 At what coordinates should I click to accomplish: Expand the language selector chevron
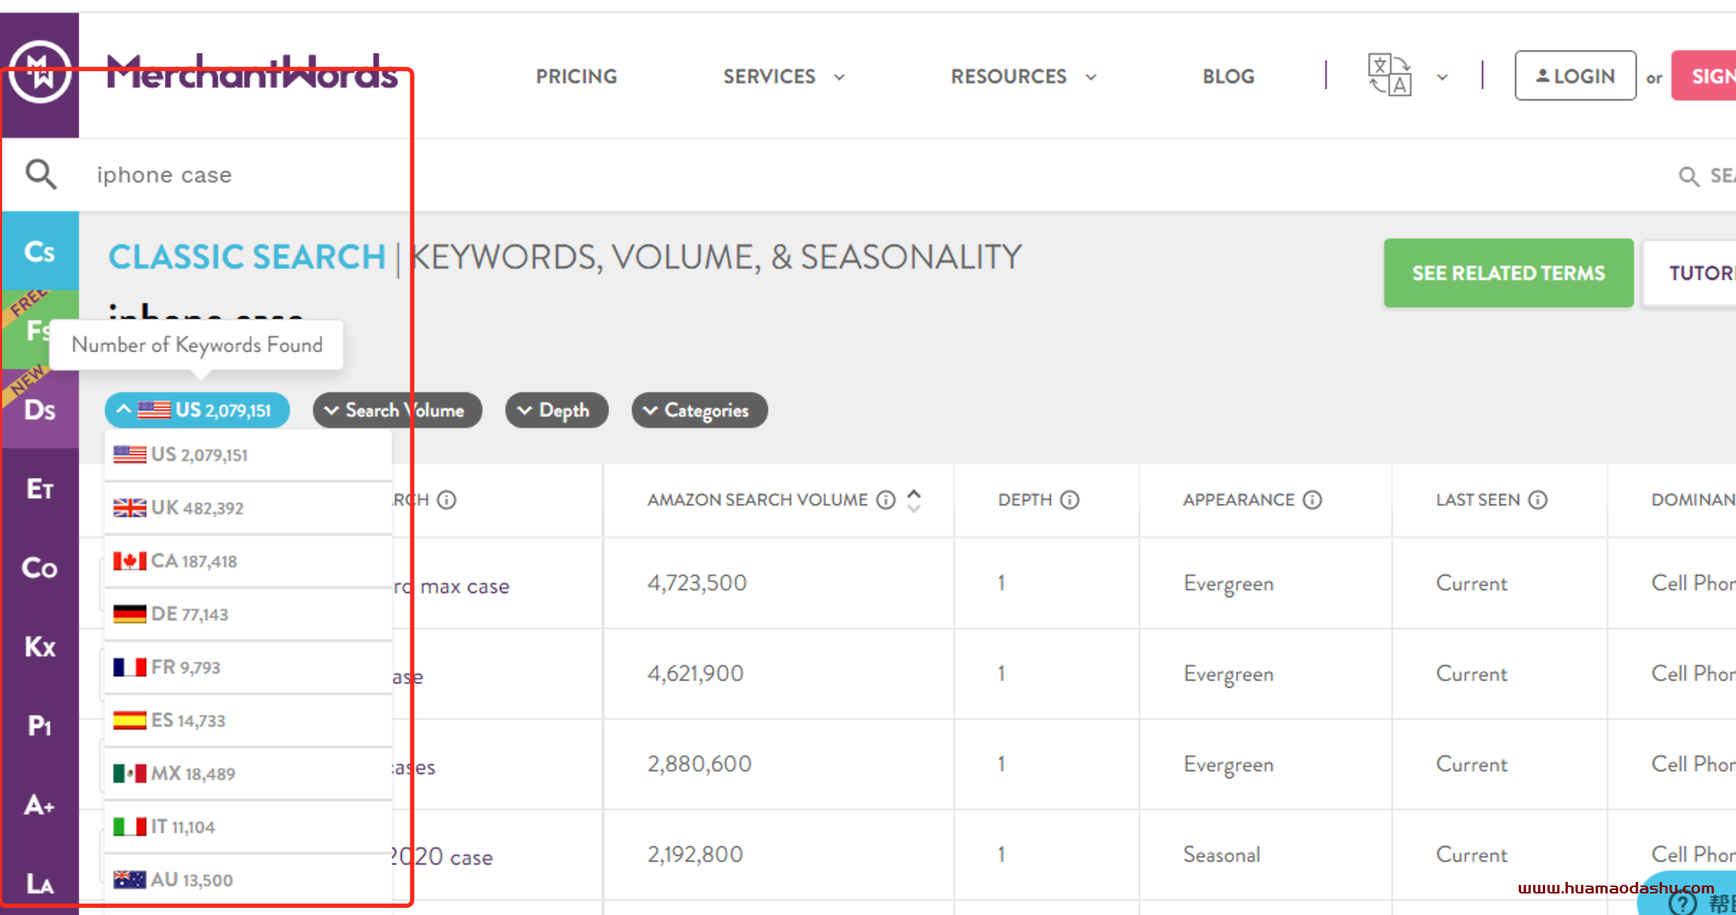[1442, 77]
